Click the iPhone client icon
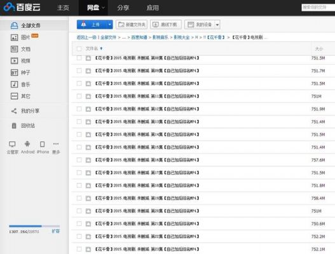 click(x=43, y=144)
